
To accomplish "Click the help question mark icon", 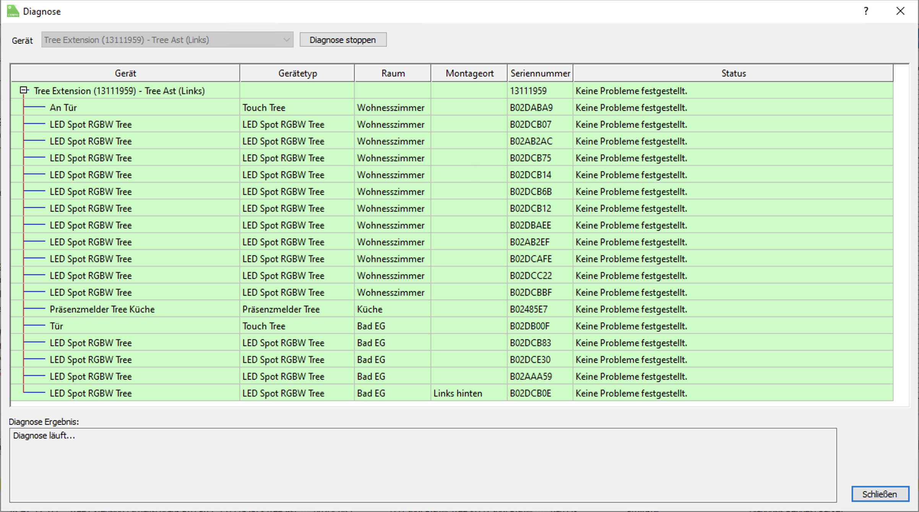I will 866,11.
